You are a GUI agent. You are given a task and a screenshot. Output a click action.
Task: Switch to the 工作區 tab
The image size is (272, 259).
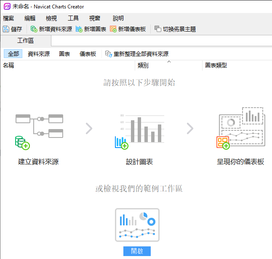point(26,41)
